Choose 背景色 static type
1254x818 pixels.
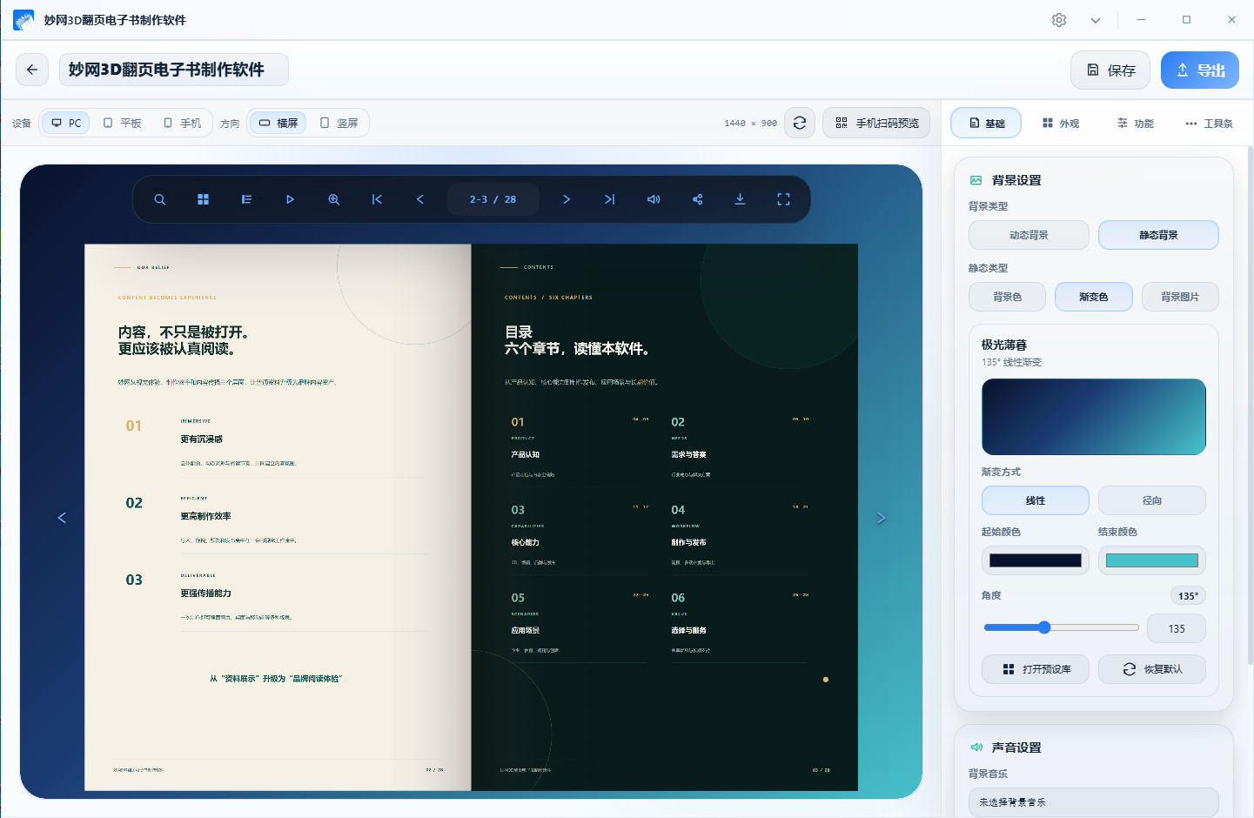[x=1007, y=297]
